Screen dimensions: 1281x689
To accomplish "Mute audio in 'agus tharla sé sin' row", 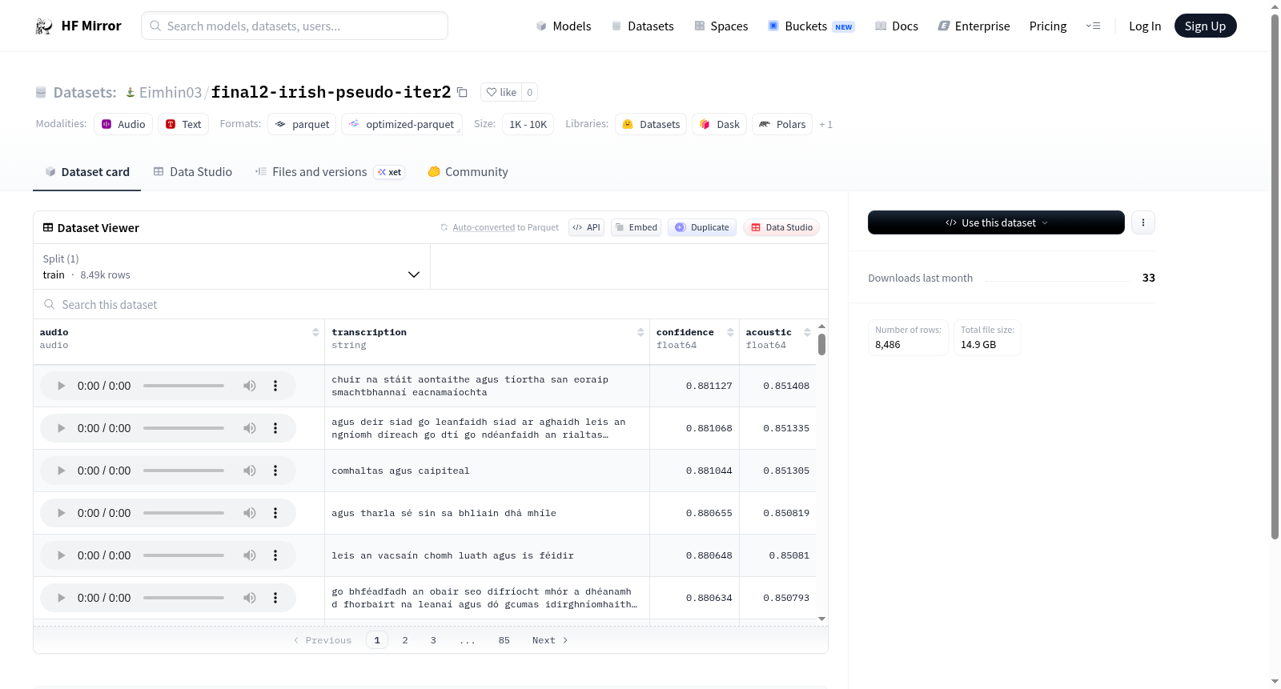I will (250, 513).
